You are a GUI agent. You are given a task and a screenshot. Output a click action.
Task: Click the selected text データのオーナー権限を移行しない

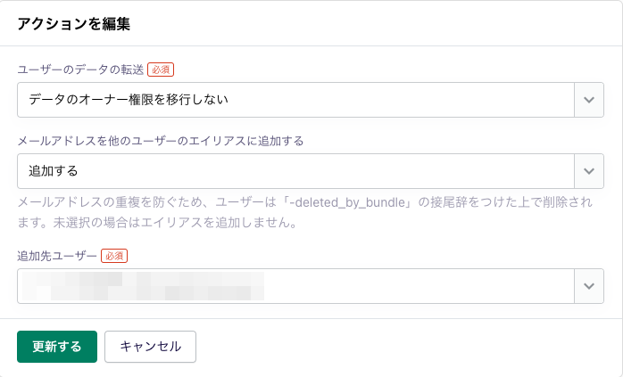[x=129, y=100]
